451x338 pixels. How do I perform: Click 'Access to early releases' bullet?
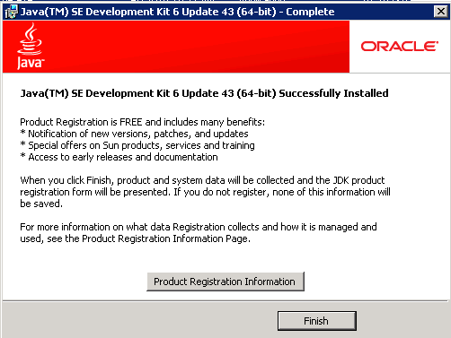pyautogui.click(x=119, y=157)
